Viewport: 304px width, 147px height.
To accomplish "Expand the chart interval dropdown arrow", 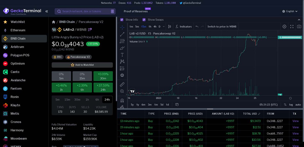I will 164,27.
